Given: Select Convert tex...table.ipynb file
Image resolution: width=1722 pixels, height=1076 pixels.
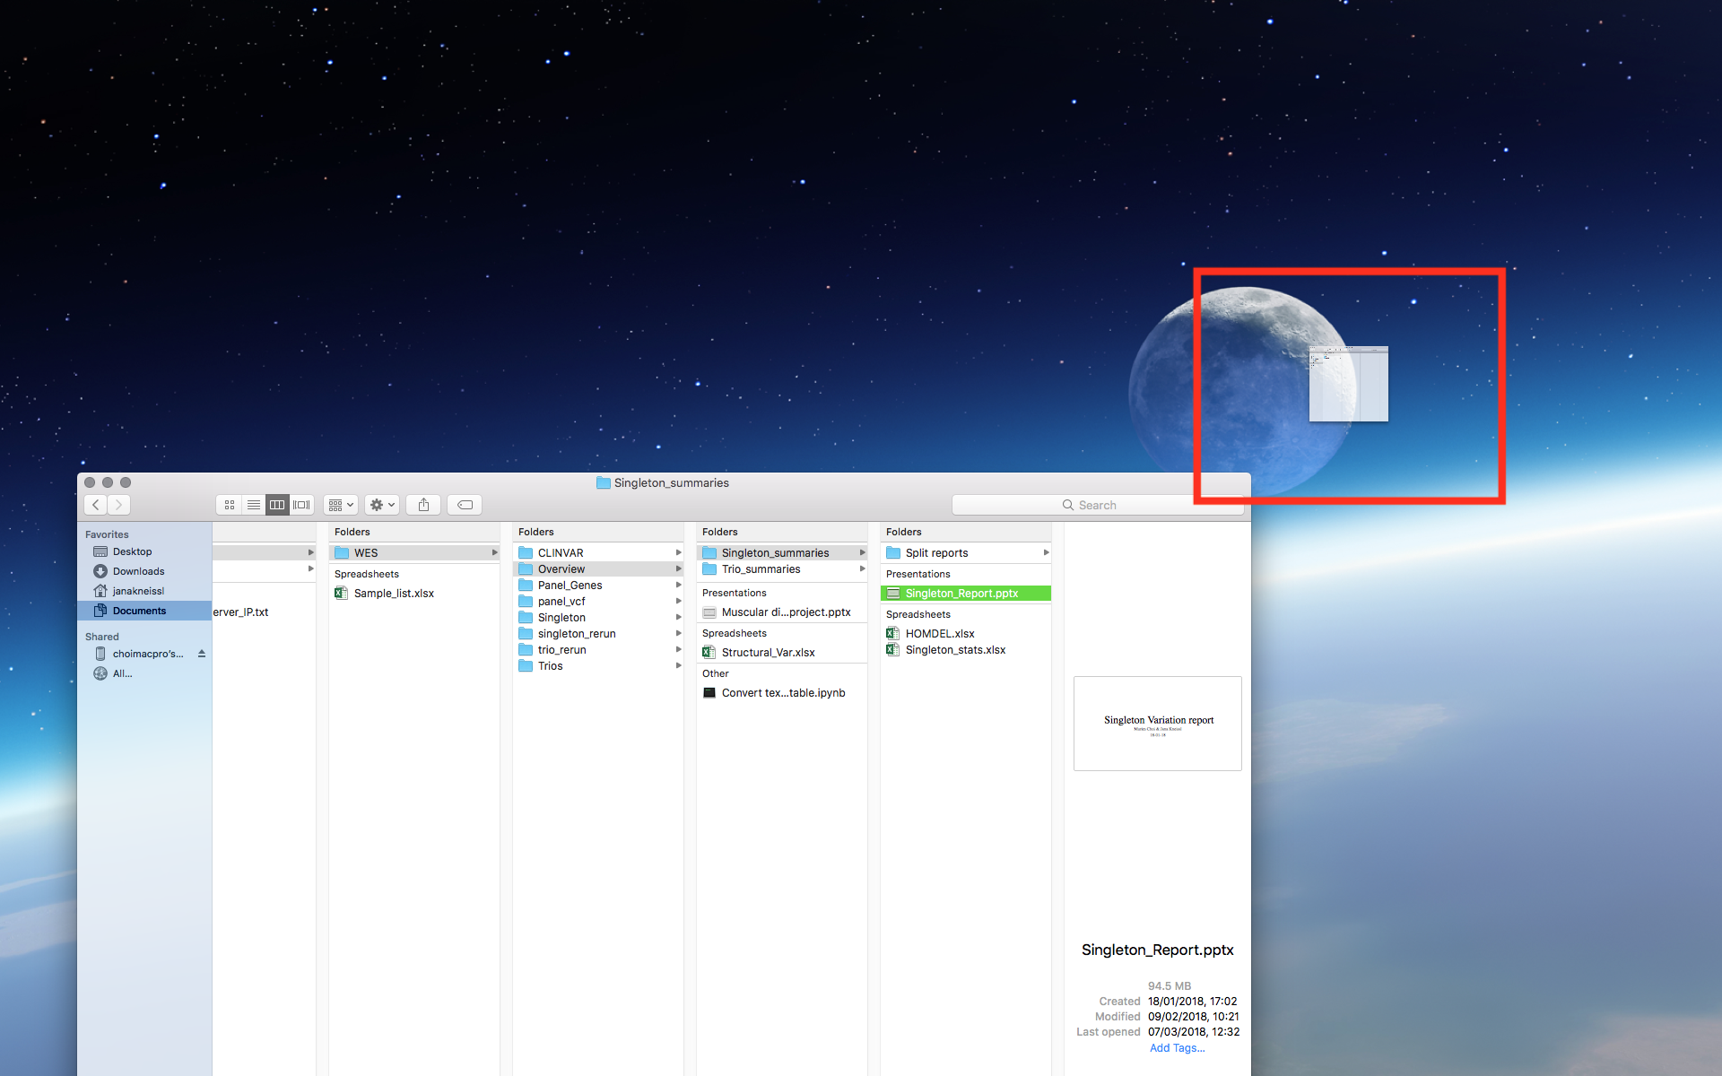Looking at the screenshot, I should [x=781, y=692].
